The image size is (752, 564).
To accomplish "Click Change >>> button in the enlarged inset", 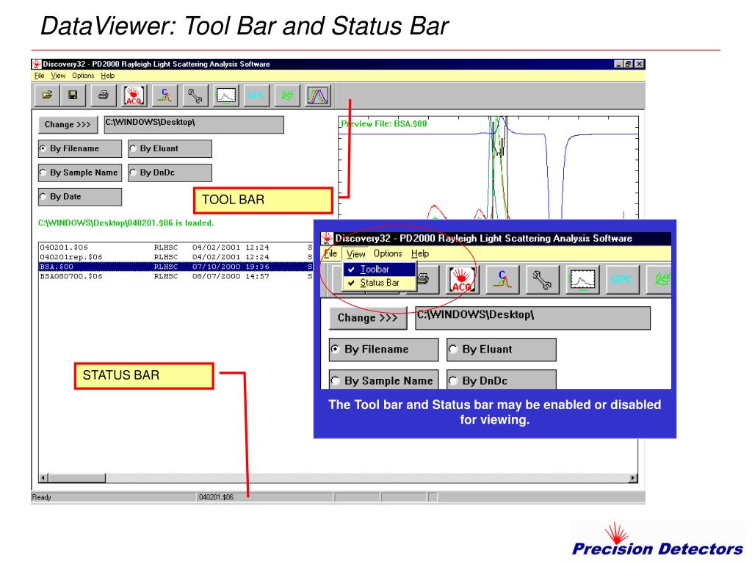I will click(368, 318).
